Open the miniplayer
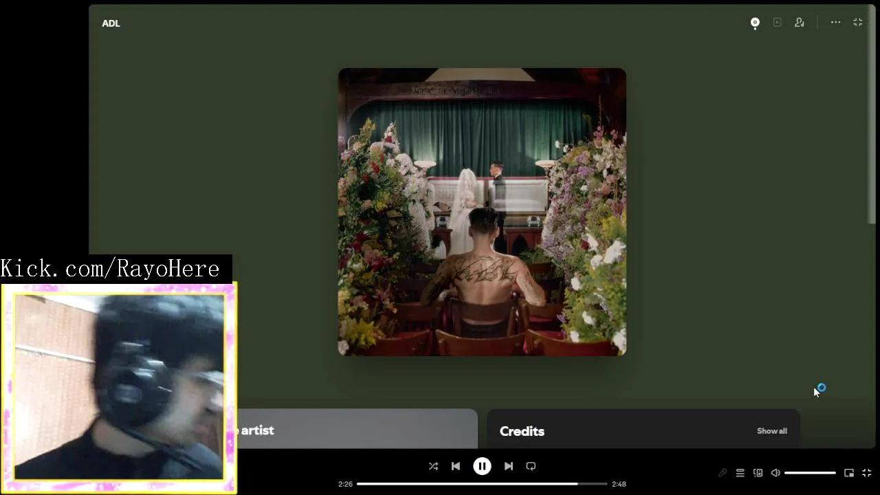This screenshot has height=495, width=880. click(849, 473)
